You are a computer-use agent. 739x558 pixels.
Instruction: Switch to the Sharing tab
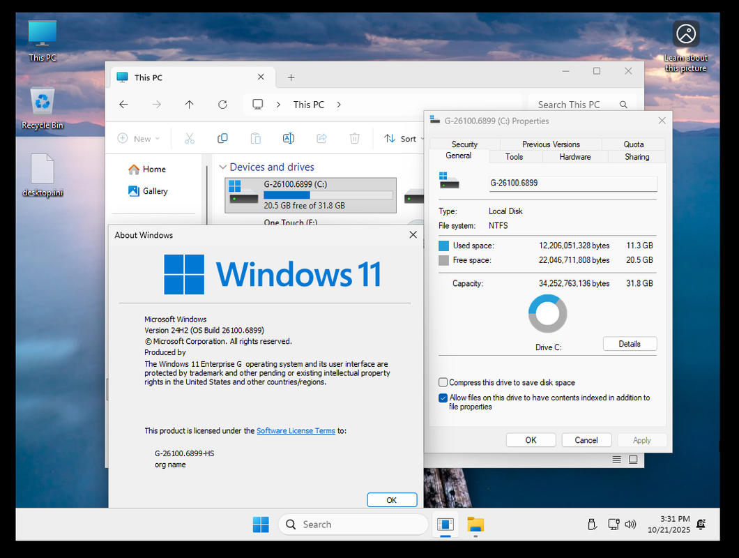[637, 157]
